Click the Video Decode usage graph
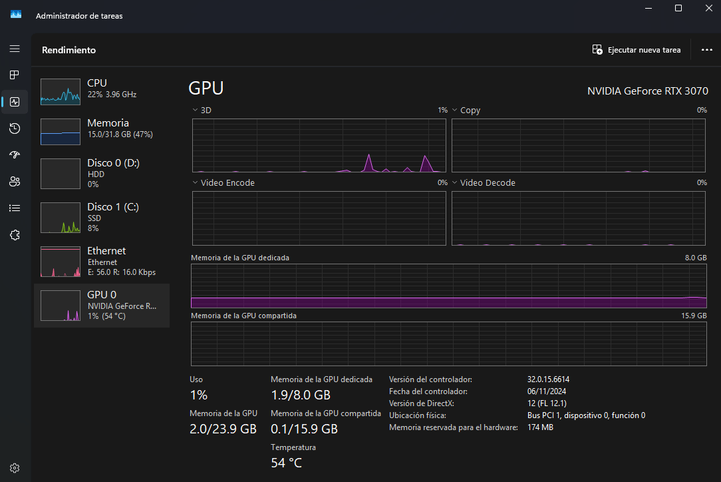 pyautogui.click(x=579, y=218)
